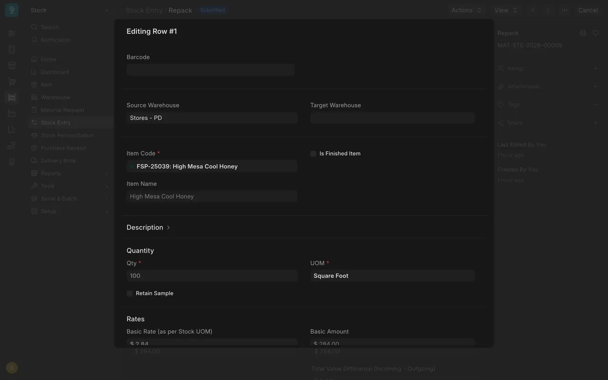
Task: Click the Target Warehouse field
Action: [x=392, y=118]
